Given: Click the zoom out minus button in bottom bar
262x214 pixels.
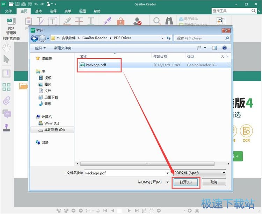Looking at the screenshot, I should pos(159,211).
